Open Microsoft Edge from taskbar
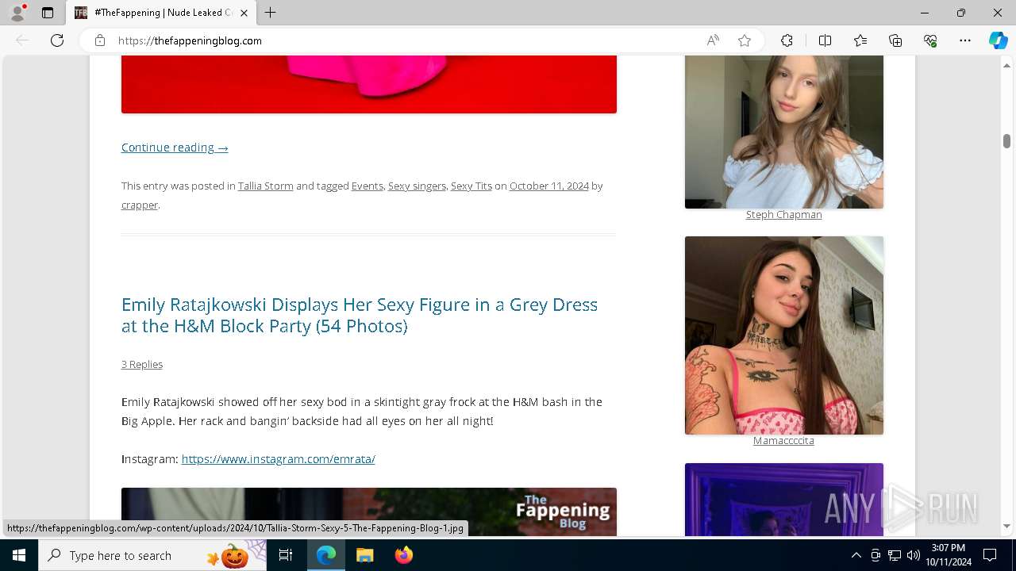Image resolution: width=1016 pixels, height=571 pixels. (x=326, y=555)
